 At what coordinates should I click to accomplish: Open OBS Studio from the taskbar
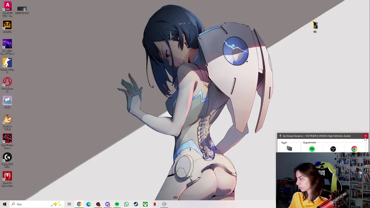[x=98, y=204]
